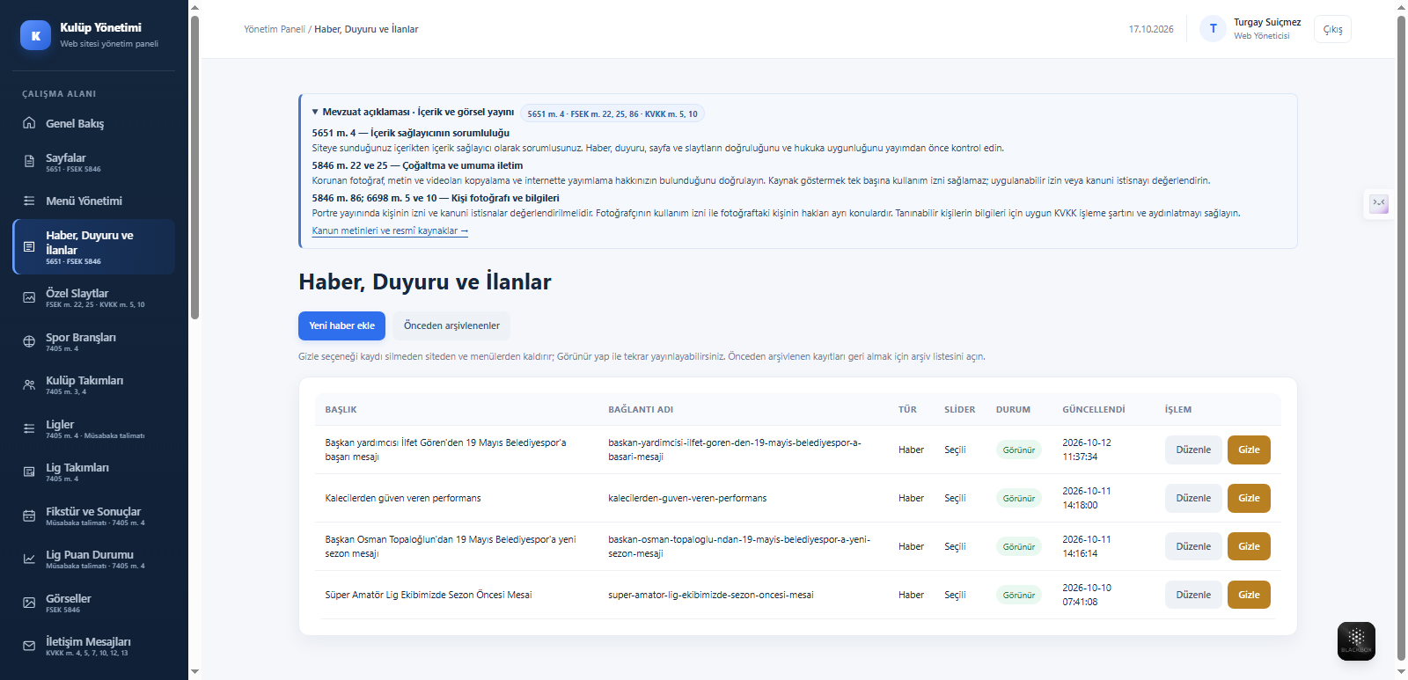
Task: Go to Sayfalar menu item
Action: click(93, 162)
